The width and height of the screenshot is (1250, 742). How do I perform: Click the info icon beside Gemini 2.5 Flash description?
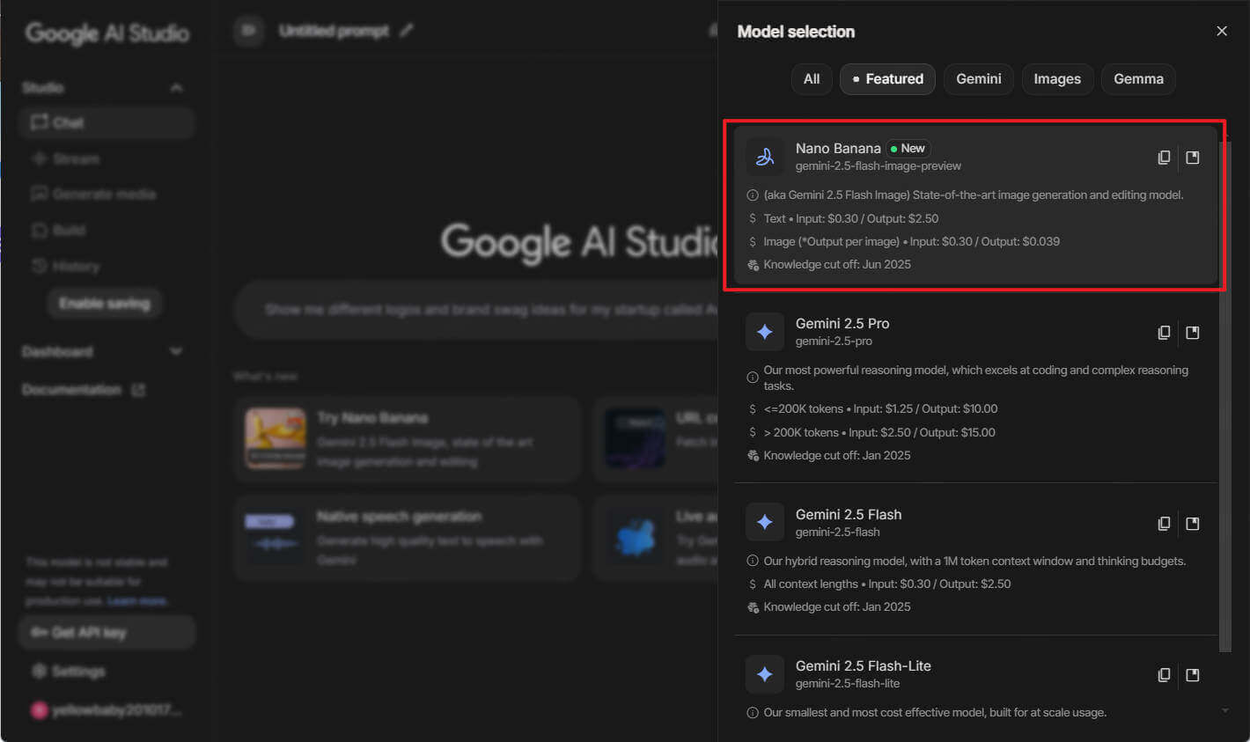coord(753,561)
